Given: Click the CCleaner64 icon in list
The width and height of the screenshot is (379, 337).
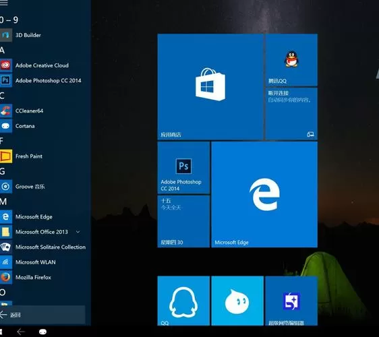Looking at the screenshot, I should click(5, 111).
